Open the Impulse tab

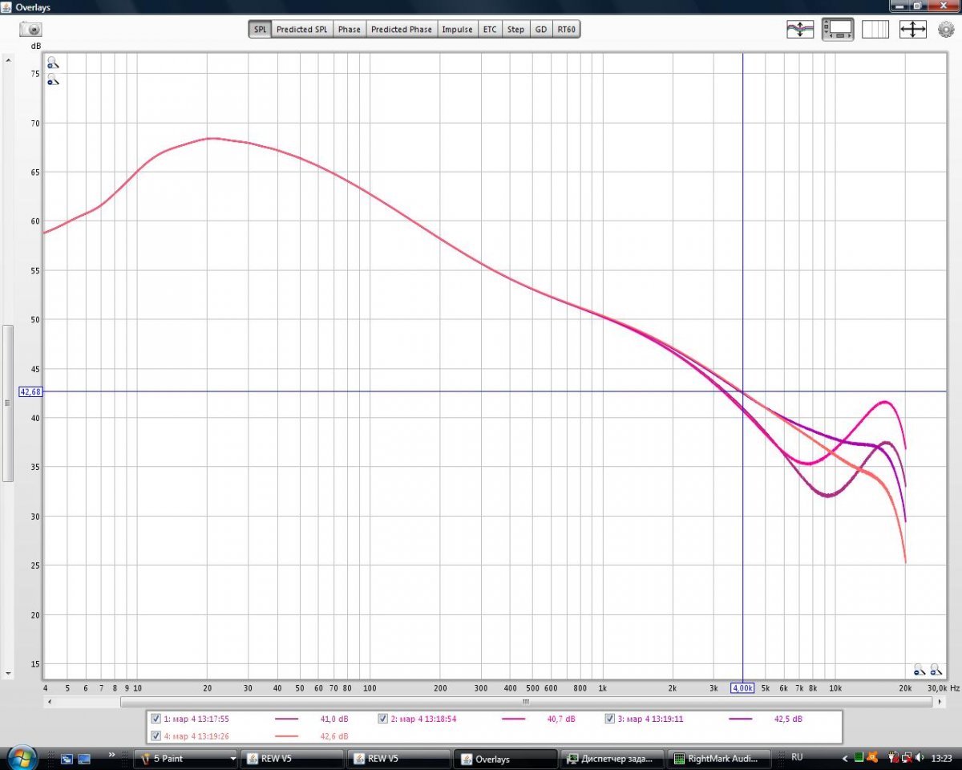(457, 30)
